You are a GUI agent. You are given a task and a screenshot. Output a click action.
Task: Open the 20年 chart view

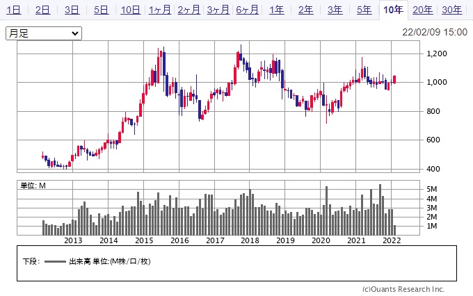[423, 10]
